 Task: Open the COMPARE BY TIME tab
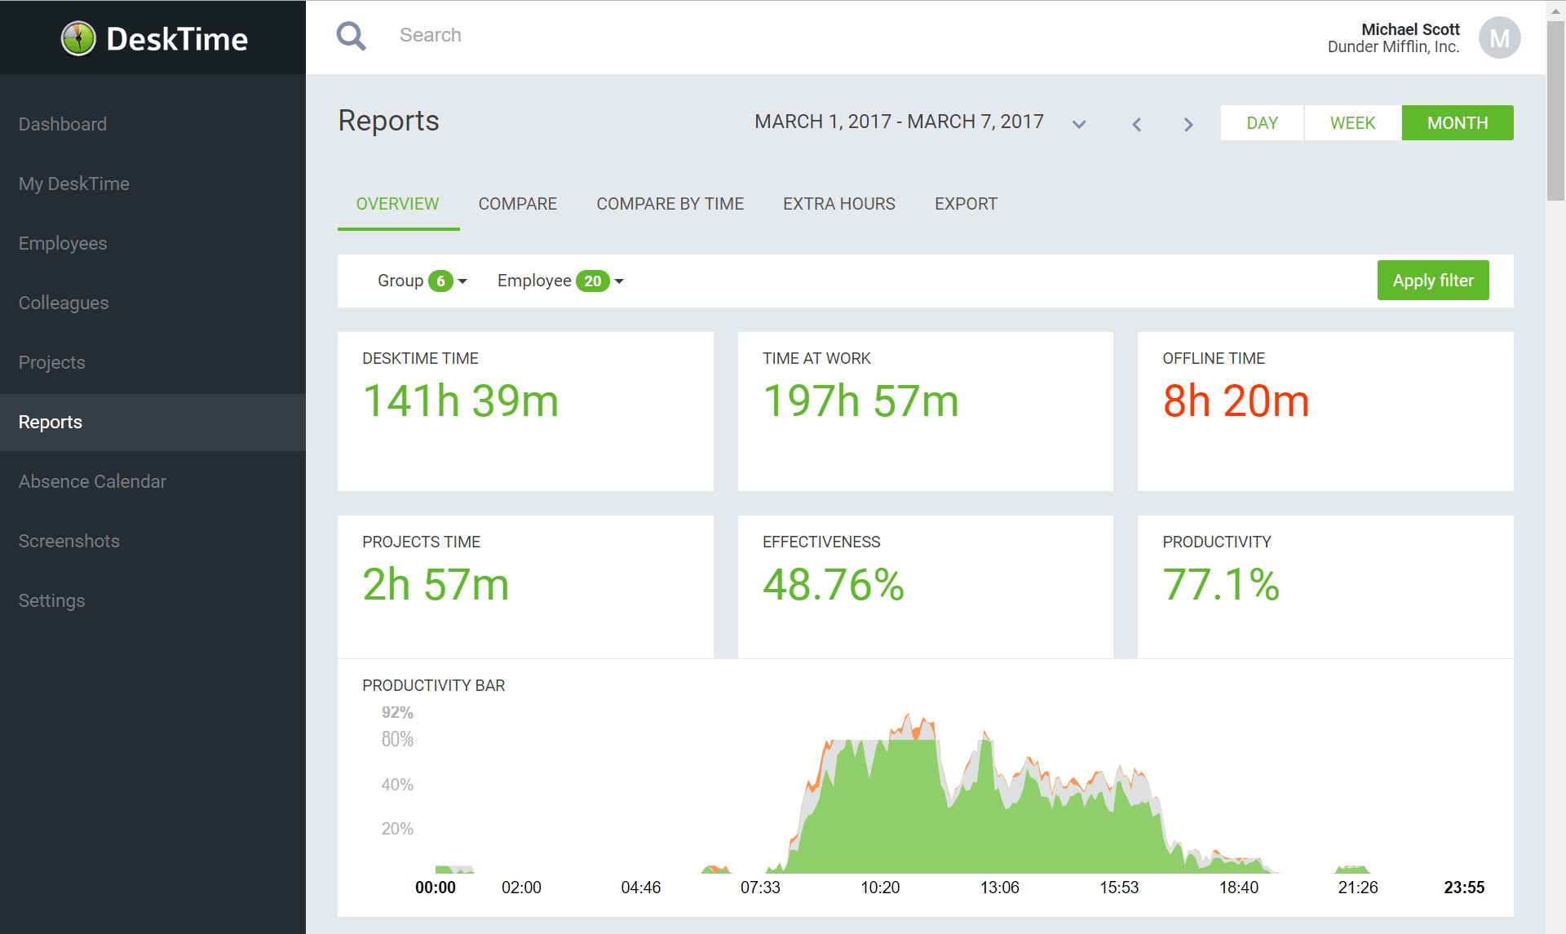point(670,204)
